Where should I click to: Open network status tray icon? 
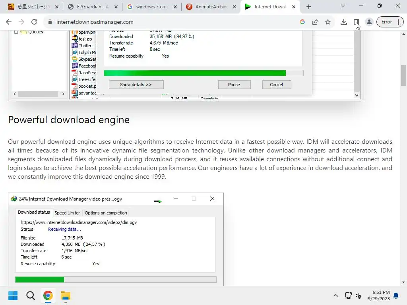coord(348,295)
